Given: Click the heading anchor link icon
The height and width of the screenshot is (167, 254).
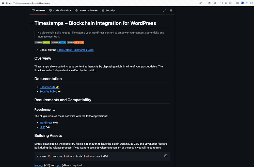Looking at the screenshot, I should pos(32,23).
